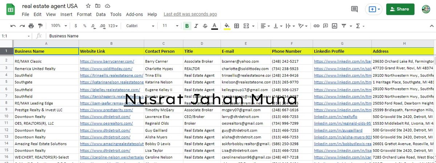Select the 'Remerica United Realty' cell
Image resolution: width=436 pixels, height=163 pixels.
[46, 68]
